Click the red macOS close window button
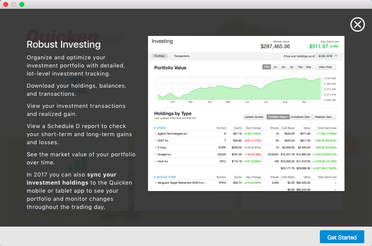Screen dimensions: 372x246 [x=6, y=4]
